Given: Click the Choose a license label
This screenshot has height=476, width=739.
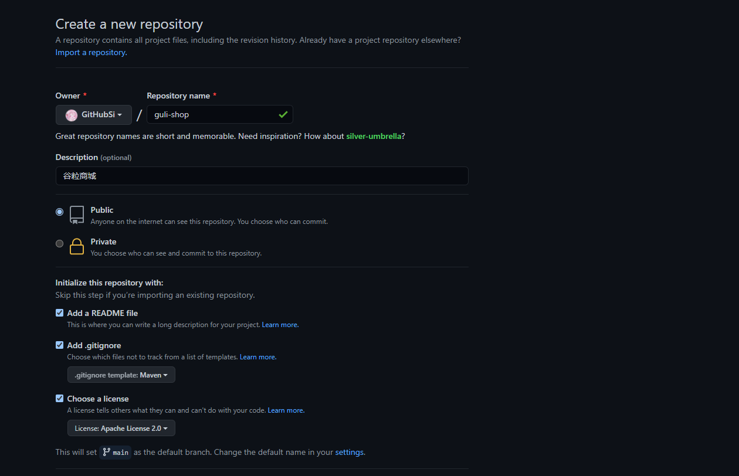Looking at the screenshot, I should 98,399.
